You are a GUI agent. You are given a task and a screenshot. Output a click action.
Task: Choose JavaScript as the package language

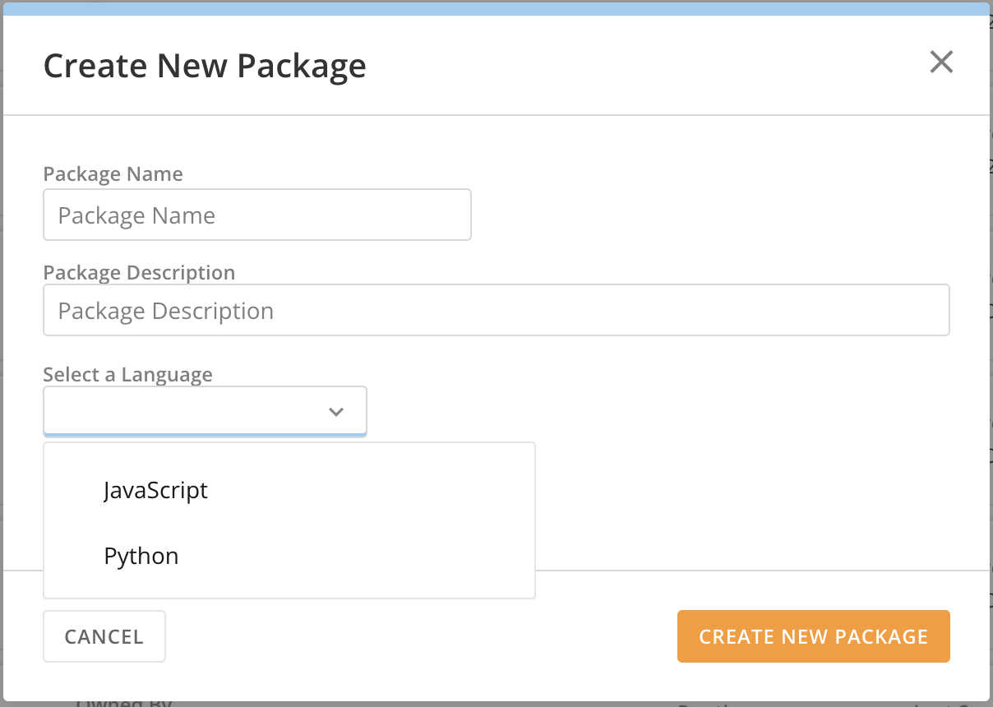155,490
